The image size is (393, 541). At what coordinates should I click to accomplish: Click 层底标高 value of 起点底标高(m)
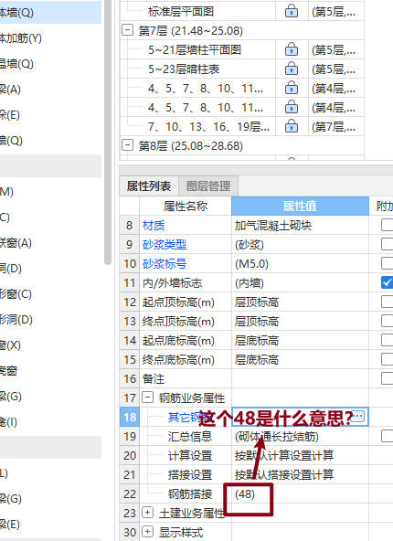point(300,341)
